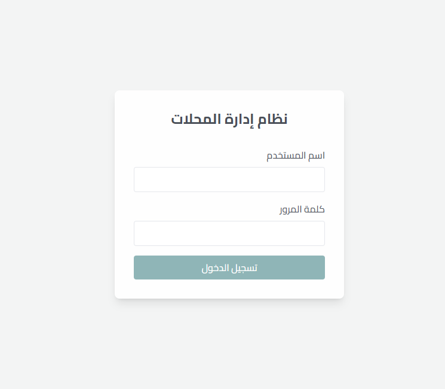This screenshot has width=445, height=389.
Task: Select the text box under اسم المستخدم
Action: (x=229, y=180)
